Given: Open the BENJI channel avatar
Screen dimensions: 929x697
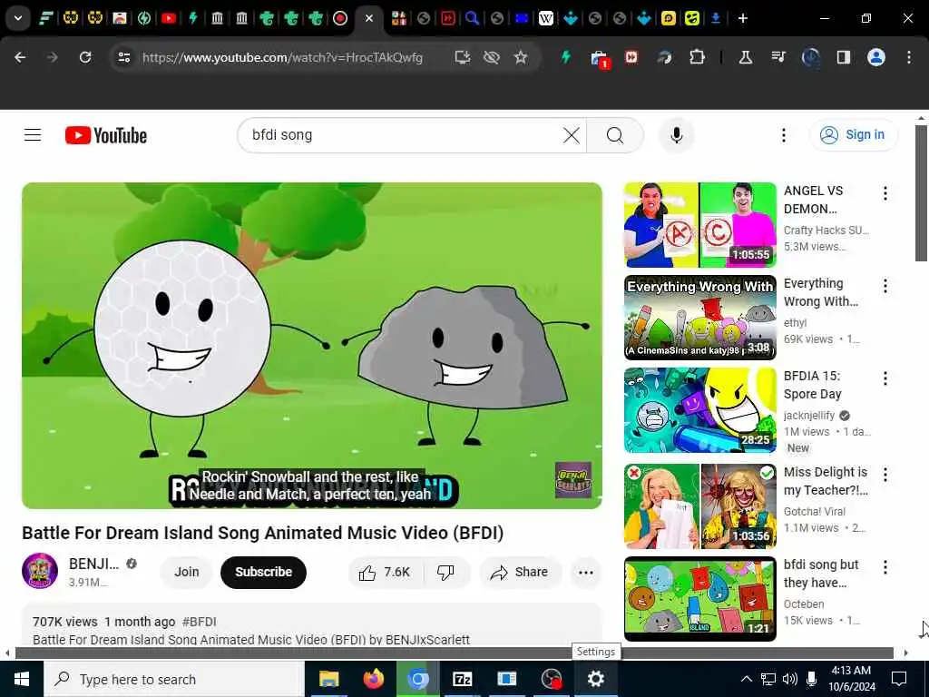Looking at the screenshot, I should [x=40, y=572].
